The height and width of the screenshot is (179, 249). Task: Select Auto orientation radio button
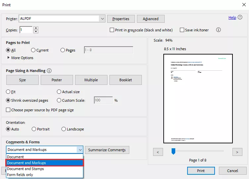coord(8,129)
